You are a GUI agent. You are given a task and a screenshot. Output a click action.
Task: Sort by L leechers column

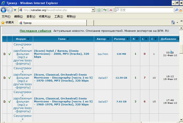coord(145,39)
